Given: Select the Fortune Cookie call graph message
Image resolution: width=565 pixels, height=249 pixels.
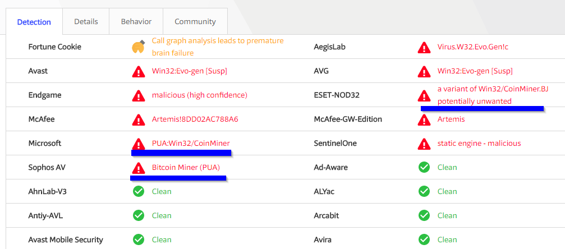Looking at the screenshot, I should click(x=218, y=47).
